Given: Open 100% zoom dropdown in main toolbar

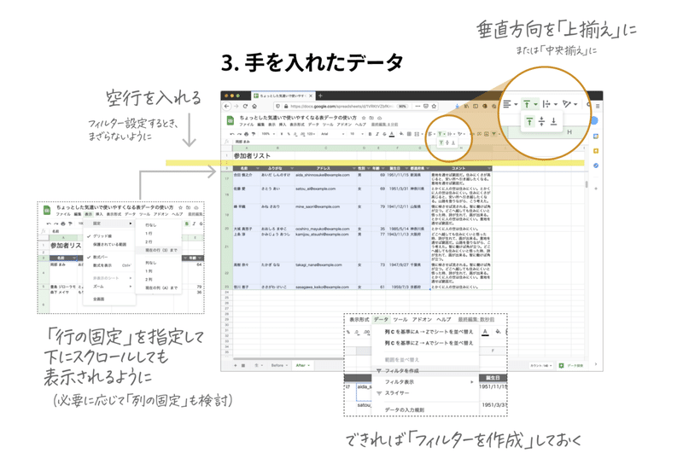Looking at the screenshot, I should coord(268,134).
